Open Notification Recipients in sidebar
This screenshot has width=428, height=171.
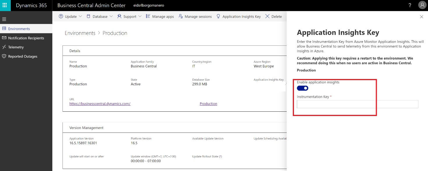click(26, 38)
